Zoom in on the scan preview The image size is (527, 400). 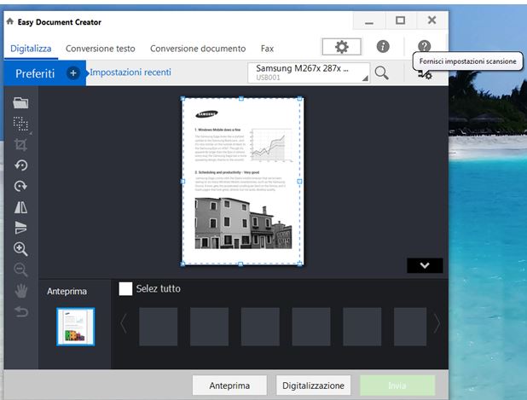pos(20,249)
